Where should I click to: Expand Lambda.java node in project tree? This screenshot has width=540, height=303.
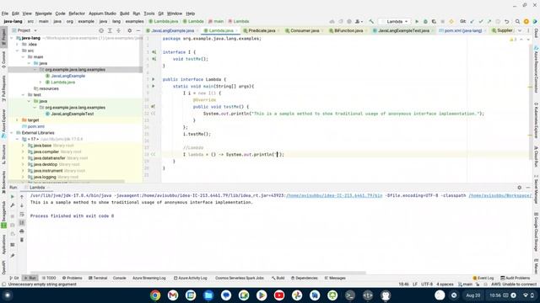click(40, 82)
